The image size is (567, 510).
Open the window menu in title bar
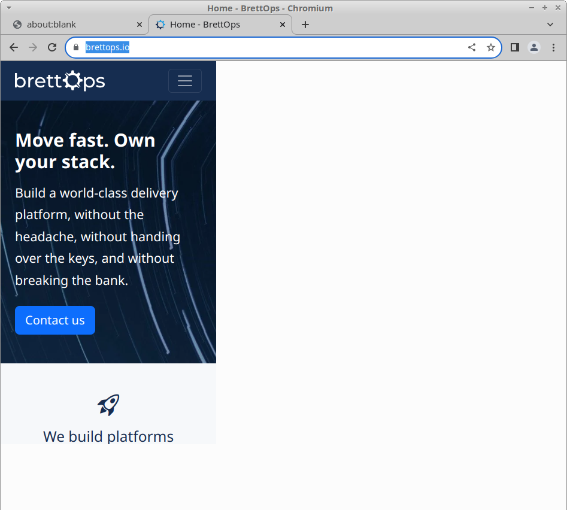pyautogui.click(x=9, y=8)
